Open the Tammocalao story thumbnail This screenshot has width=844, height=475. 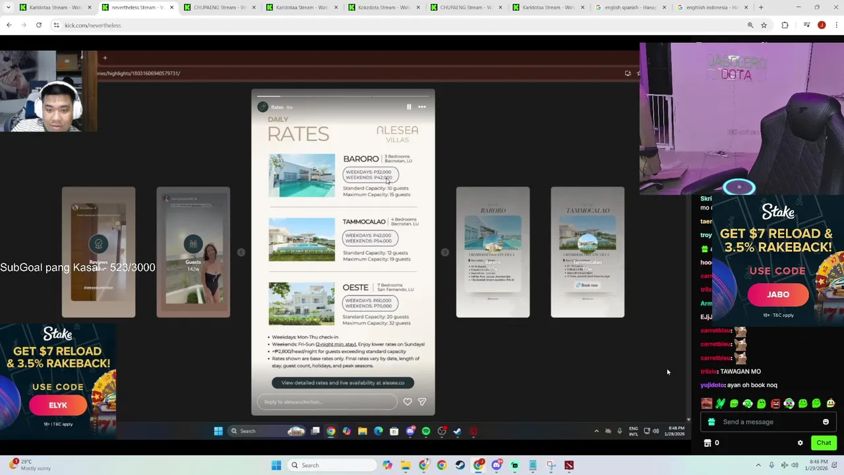[x=588, y=252]
